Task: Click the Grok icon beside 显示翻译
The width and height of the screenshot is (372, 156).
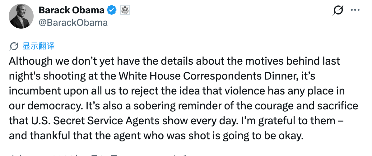Action: [14, 47]
